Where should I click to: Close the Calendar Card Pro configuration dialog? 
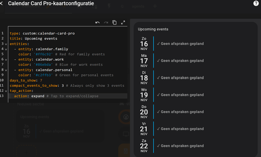click(2, 4)
